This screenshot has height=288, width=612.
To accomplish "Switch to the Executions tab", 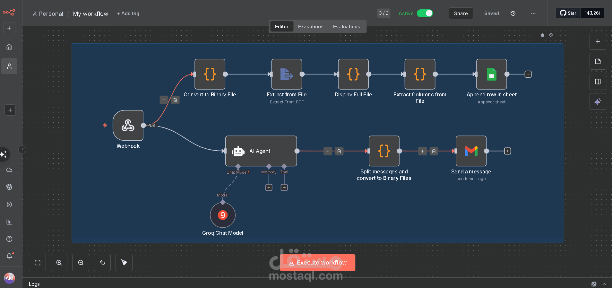I will coord(310,27).
